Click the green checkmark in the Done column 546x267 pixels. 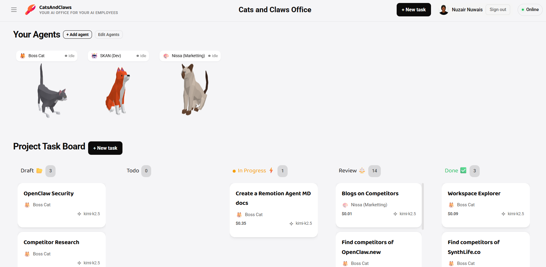[x=463, y=170]
